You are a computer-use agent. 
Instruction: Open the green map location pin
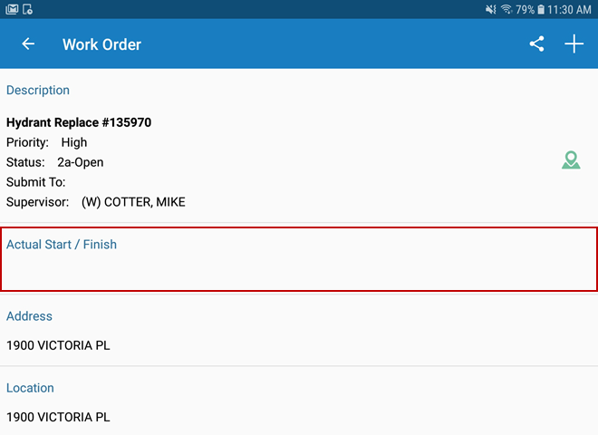coord(571,161)
